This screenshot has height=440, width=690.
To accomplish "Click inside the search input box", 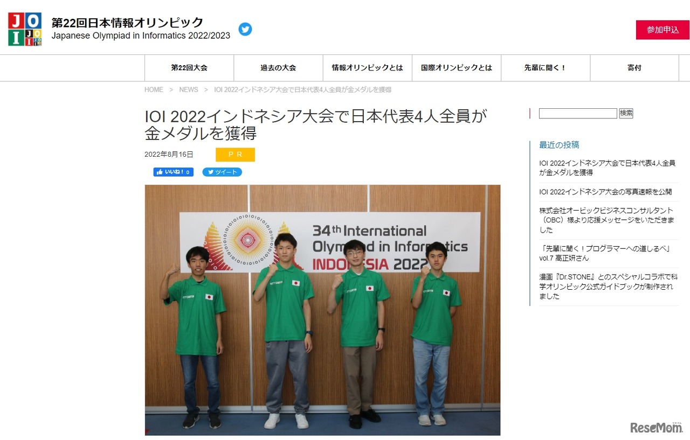I will 577,113.
